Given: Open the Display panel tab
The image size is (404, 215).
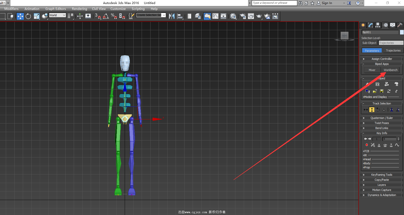Looking at the screenshot, I should click(x=393, y=25).
